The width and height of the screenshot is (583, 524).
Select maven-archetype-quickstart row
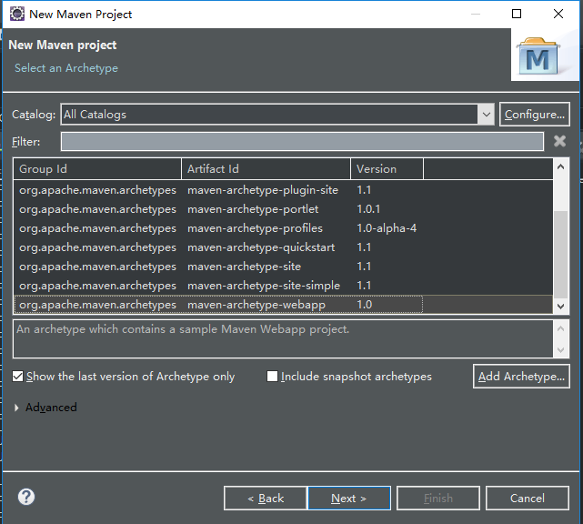[x=284, y=247]
